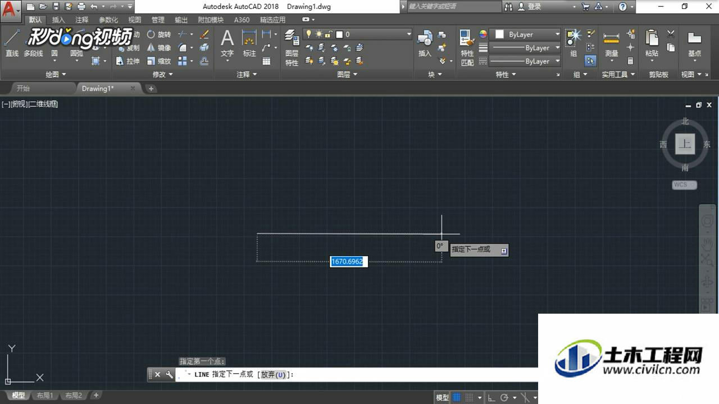Select the 旋转 (Rotate) tool
The height and width of the screenshot is (404, 719).
(x=159, y=34)
